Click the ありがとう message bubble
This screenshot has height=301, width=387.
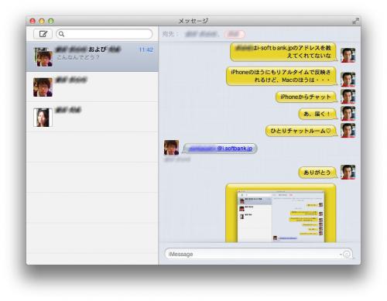point(317,173)
